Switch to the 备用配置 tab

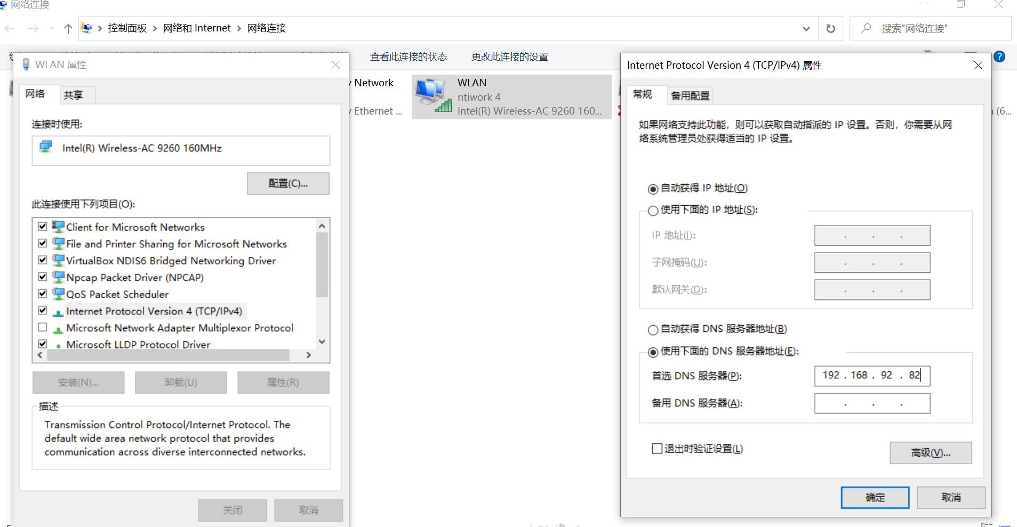[690, 96]
